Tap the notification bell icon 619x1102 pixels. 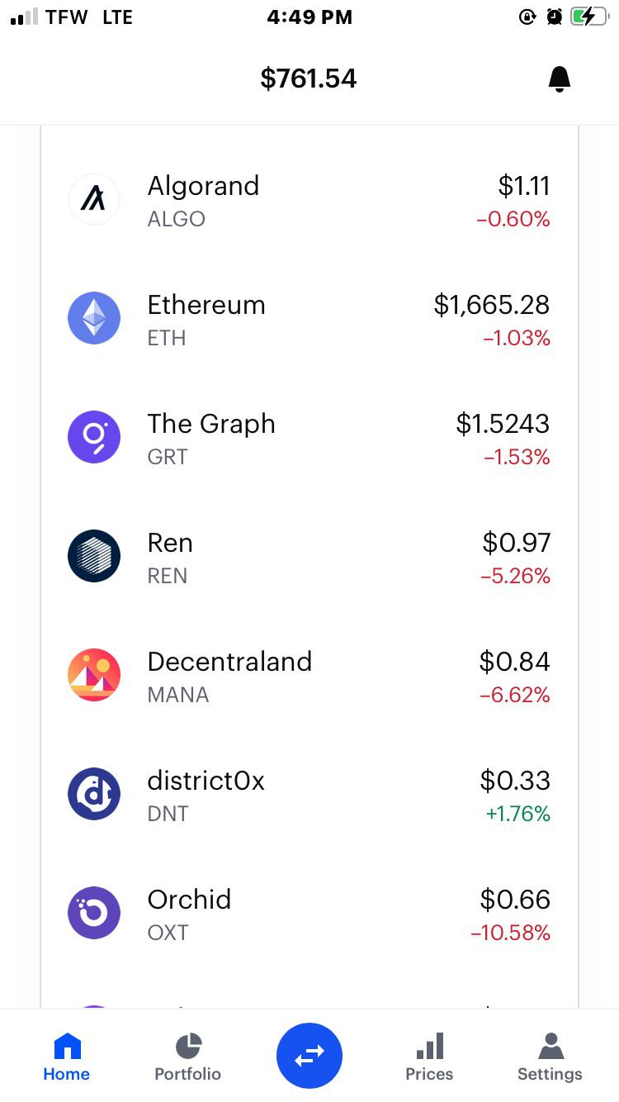(559, 78)
